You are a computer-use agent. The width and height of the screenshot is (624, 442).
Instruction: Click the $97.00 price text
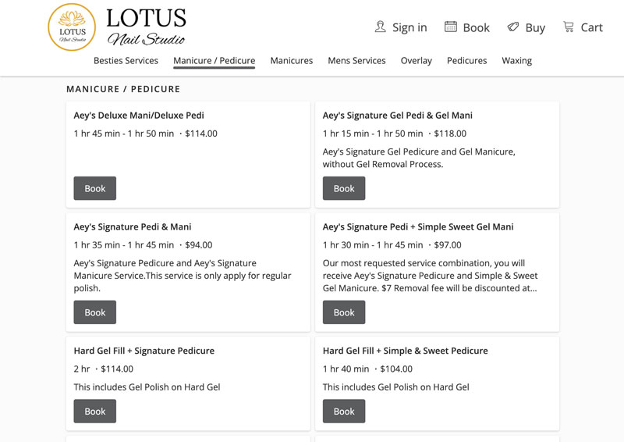[x=448, y=245]
